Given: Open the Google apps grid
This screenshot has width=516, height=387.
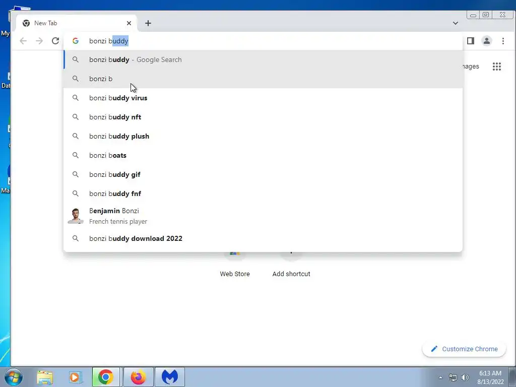Looking at the screenshot, I should (496, 67).
